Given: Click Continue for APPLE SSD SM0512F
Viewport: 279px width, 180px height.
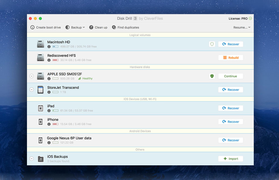Looking at the screenshot, I should pyautogui.click(x=231, y=76).
